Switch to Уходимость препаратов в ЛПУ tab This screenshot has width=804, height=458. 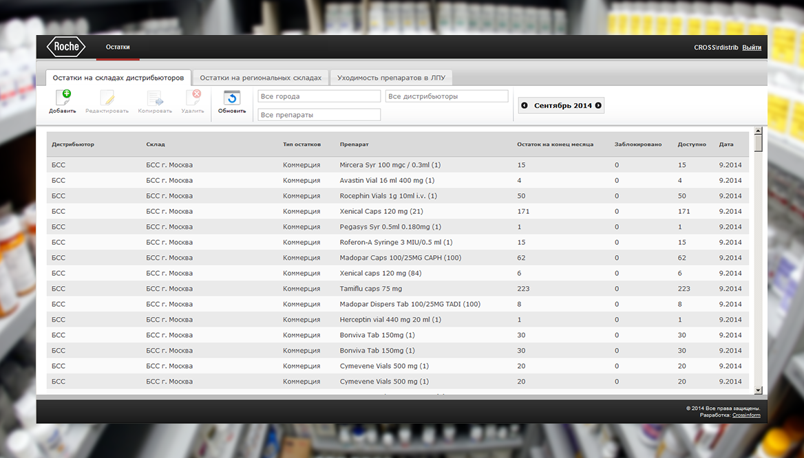click(x=392, y=78)
